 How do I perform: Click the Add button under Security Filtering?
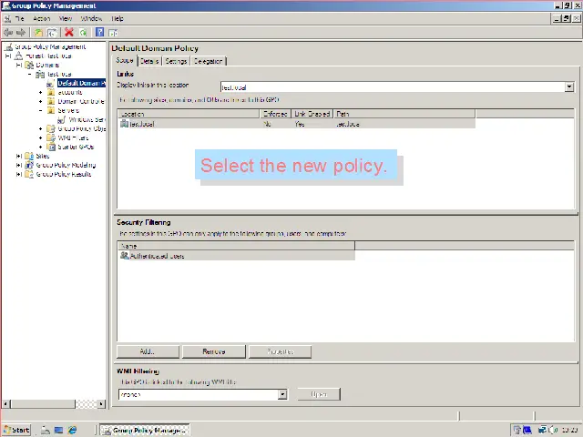(148, 351)
